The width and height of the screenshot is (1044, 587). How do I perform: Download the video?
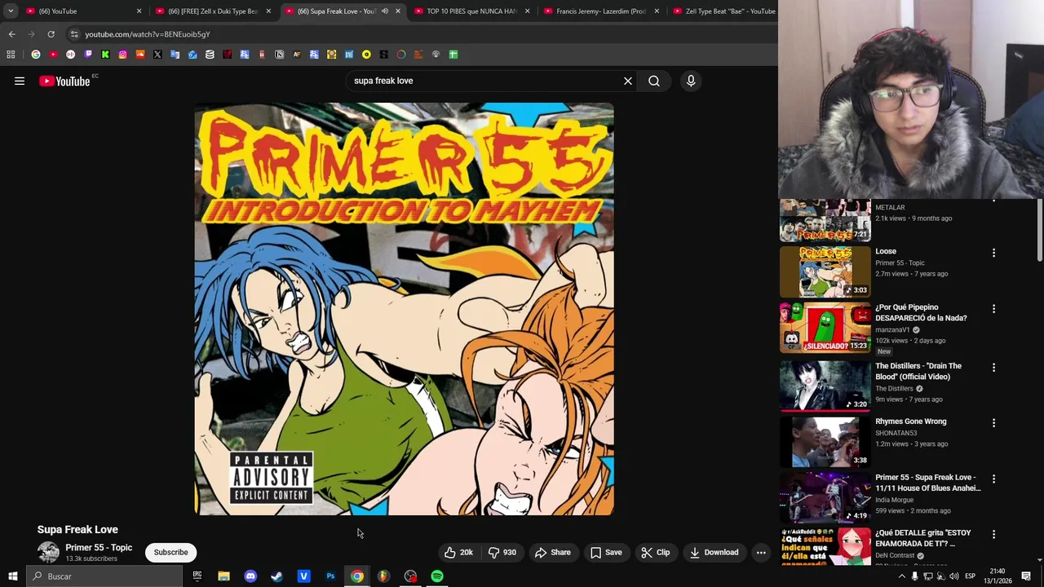714,552
